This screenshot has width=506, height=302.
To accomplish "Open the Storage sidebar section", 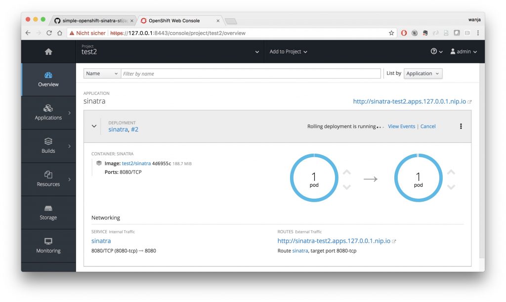I will 48,213.
